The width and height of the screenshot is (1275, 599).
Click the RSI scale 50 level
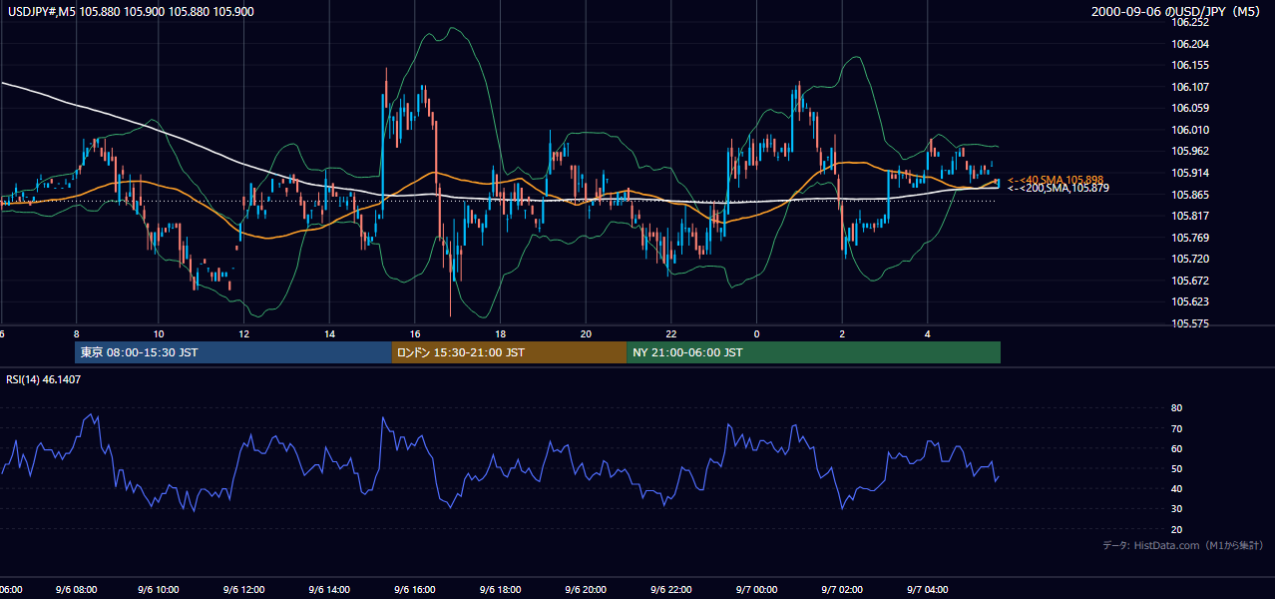[1177, 468]
